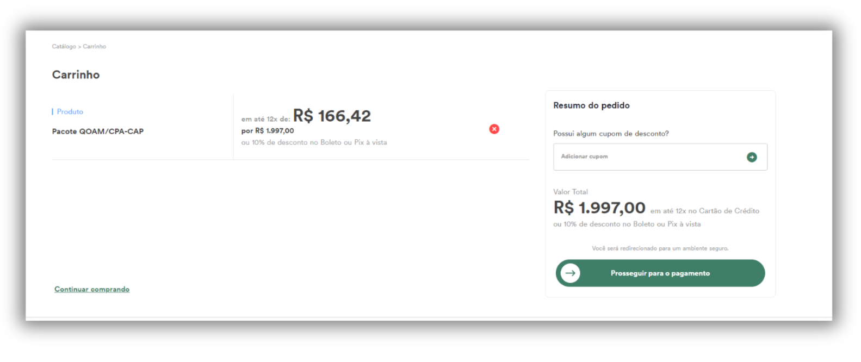Open the Pacote QOAM/CPA-CAP product name

click(98, 132)
